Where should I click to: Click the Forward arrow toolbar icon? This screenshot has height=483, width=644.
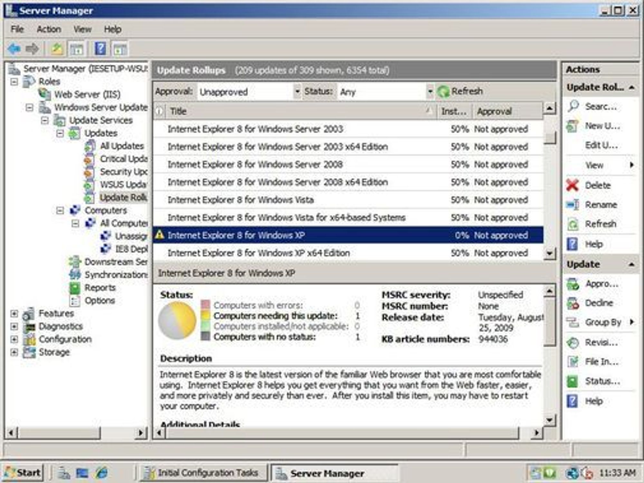pos(32,49)
